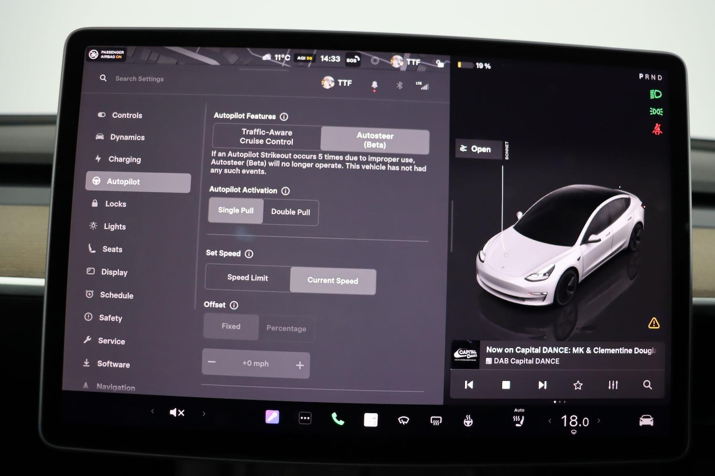
Task: Open the audio equalizer icon
Action: [613, 385]
